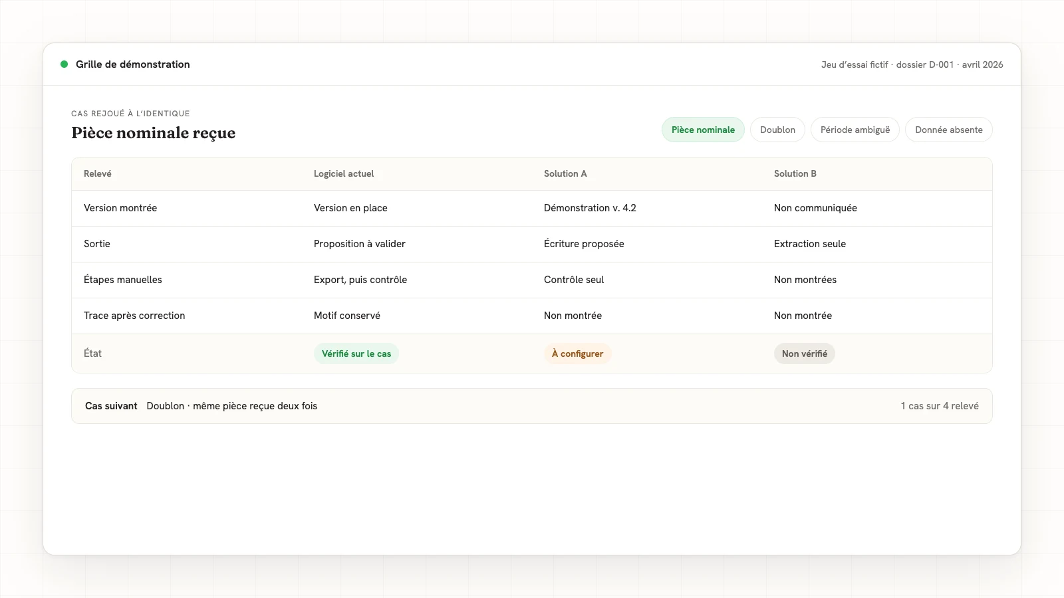Select the Version montrée row
This screenshot has height=598, width=1064.
[532, 208]
